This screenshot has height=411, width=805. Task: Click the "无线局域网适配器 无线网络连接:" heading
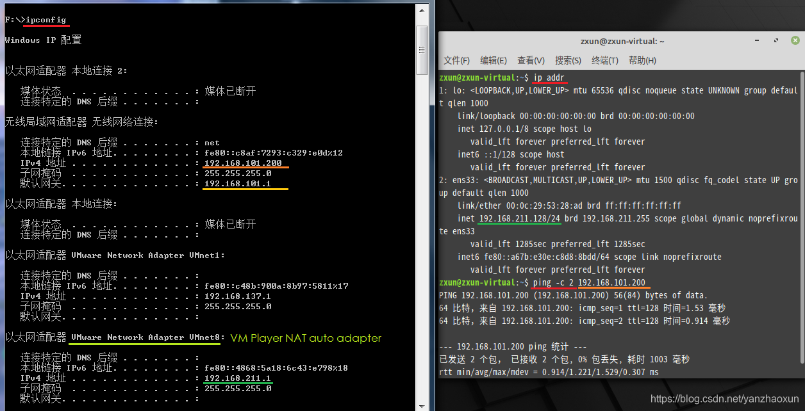tap(81, 122)
